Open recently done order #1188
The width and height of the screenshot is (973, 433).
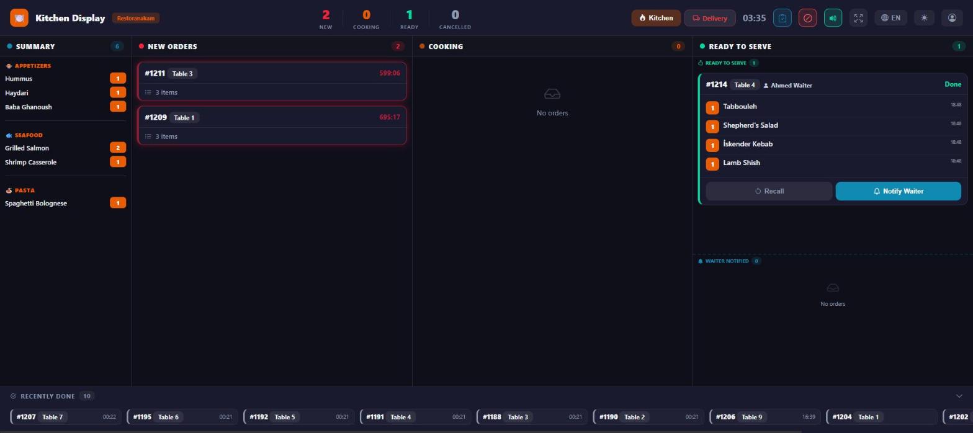(532, 417)
